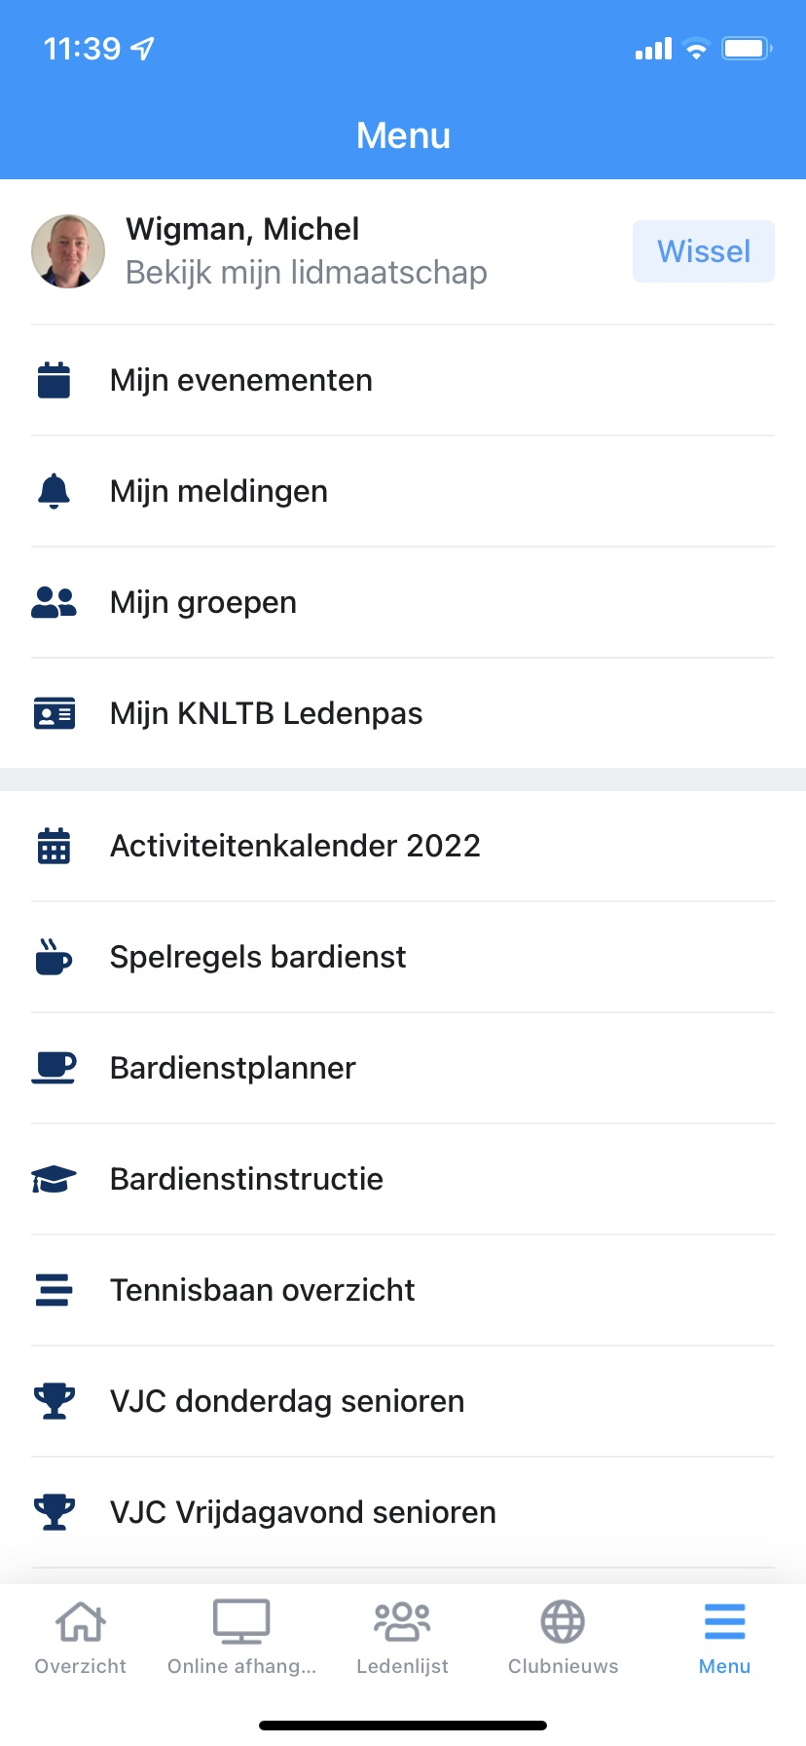This screenshot has height=1746, width=806.
Task: Open VJC Vrijdagavond senioren menu item
Action: (x=303, y=1512)
